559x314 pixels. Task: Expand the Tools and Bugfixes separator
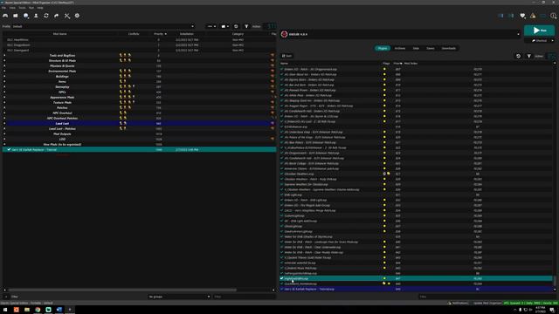[x=4, y=55]
